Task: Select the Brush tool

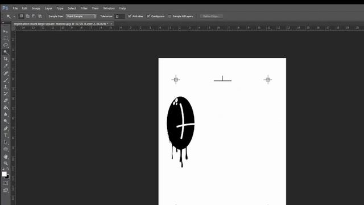Action: pyautogui.click(x=6, y=80)
